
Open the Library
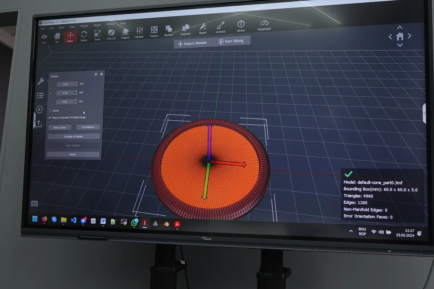(x=241, y=26)
